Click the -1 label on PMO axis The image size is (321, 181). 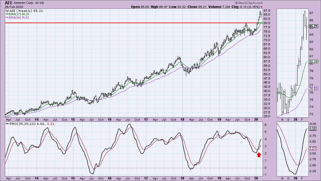tap(265, 175)
